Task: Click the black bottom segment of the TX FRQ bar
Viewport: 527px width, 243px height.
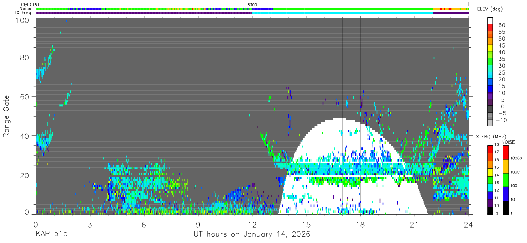Action: pyautogui.click(x=490, y=210)
